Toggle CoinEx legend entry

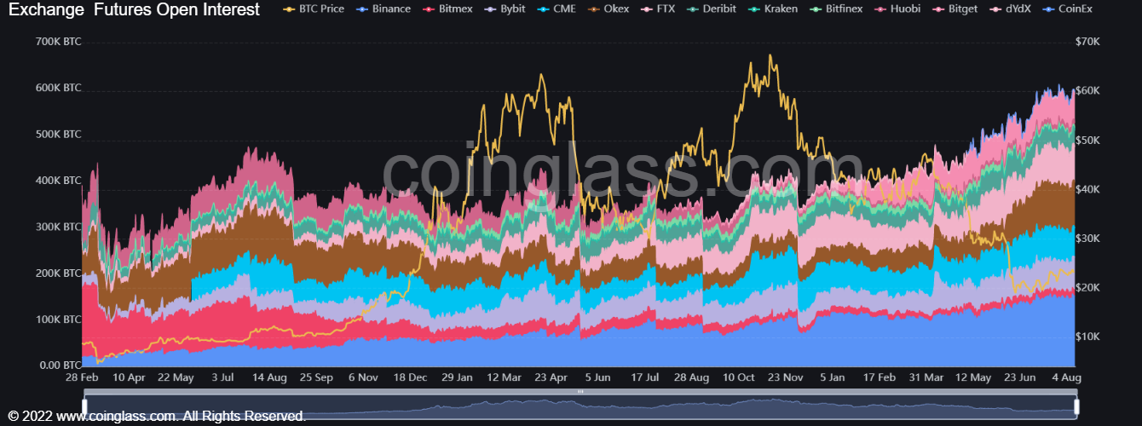(x=1069, y=9)
